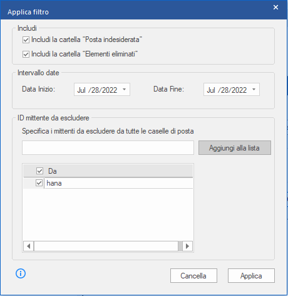Click the left scroll arrow of sender list
Screen dimensions: 288x296
pos(29,246)
